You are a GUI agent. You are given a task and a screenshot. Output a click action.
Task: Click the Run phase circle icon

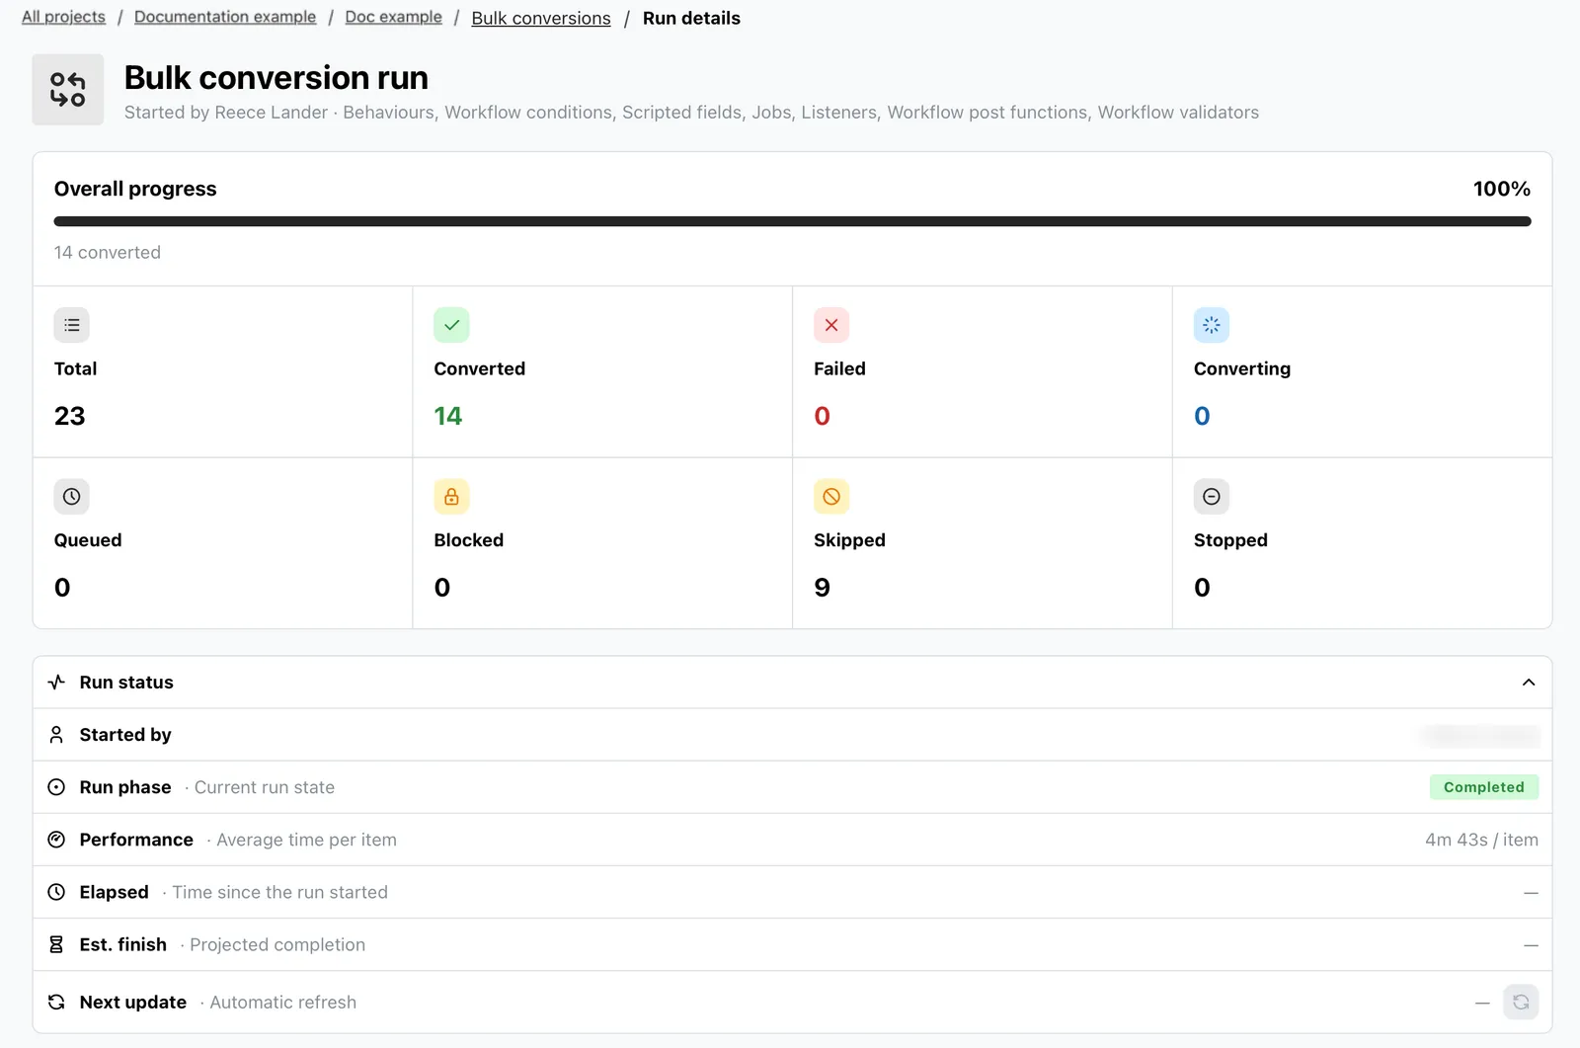(x=56, y=787)
